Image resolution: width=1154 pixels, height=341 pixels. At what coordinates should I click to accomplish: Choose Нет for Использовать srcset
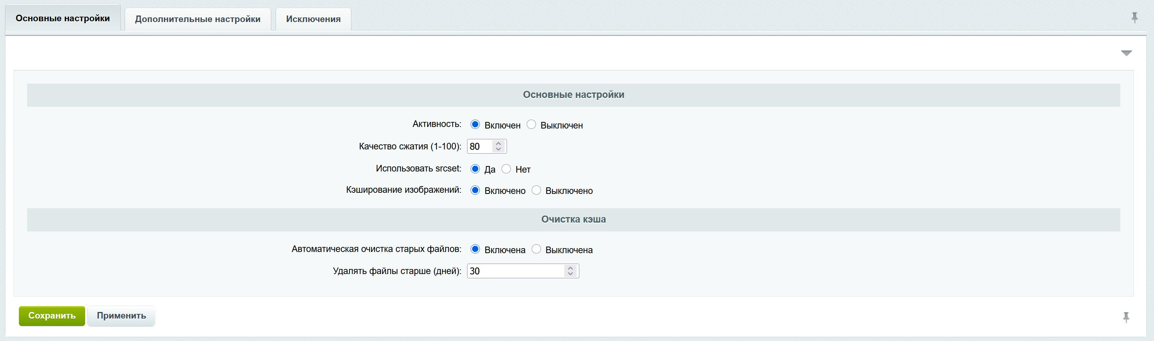click(506, 169)
